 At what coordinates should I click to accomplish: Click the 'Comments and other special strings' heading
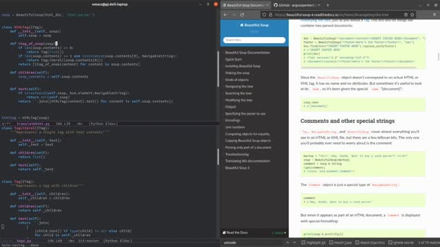tap(347, 121)
